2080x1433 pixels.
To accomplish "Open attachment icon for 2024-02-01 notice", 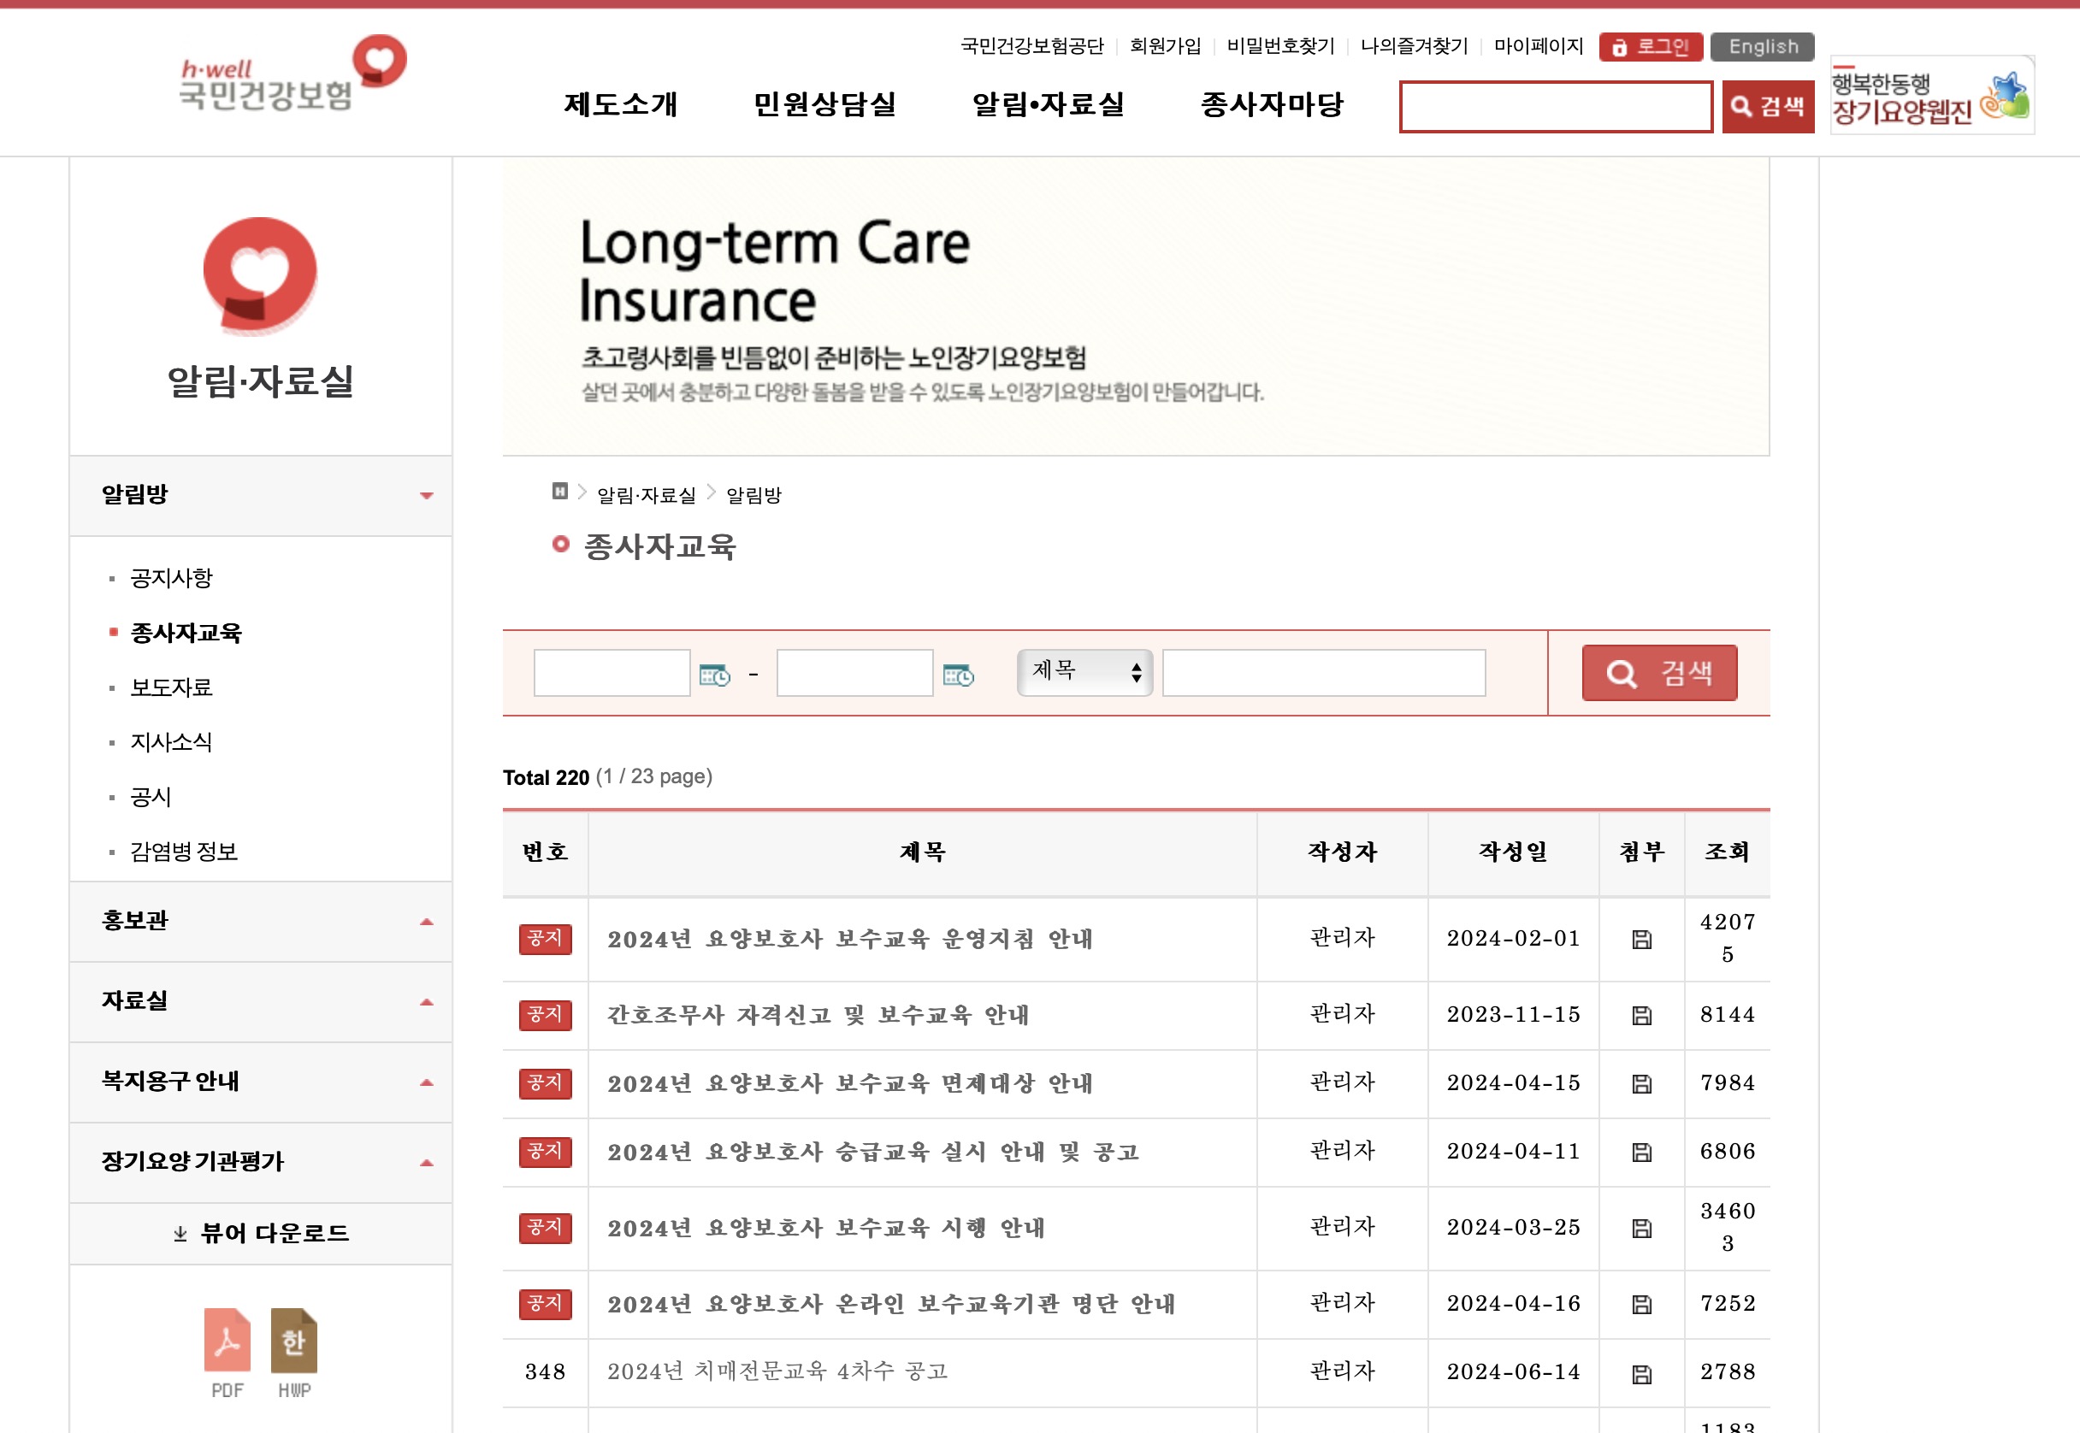I will pos(1641,939).
